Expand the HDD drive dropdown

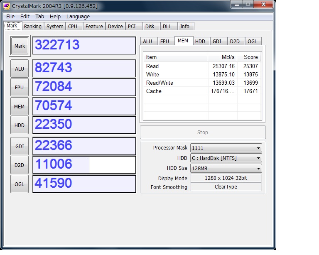(x=226, y=158)
